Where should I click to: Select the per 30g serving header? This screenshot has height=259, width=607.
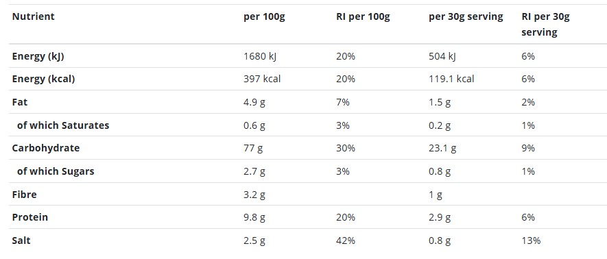[x=466, y=17]
